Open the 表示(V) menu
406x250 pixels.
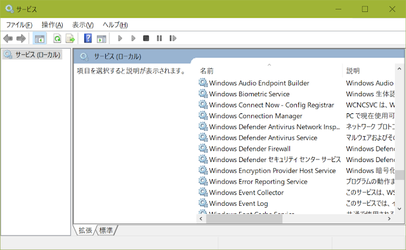click(x=83, y=25)
